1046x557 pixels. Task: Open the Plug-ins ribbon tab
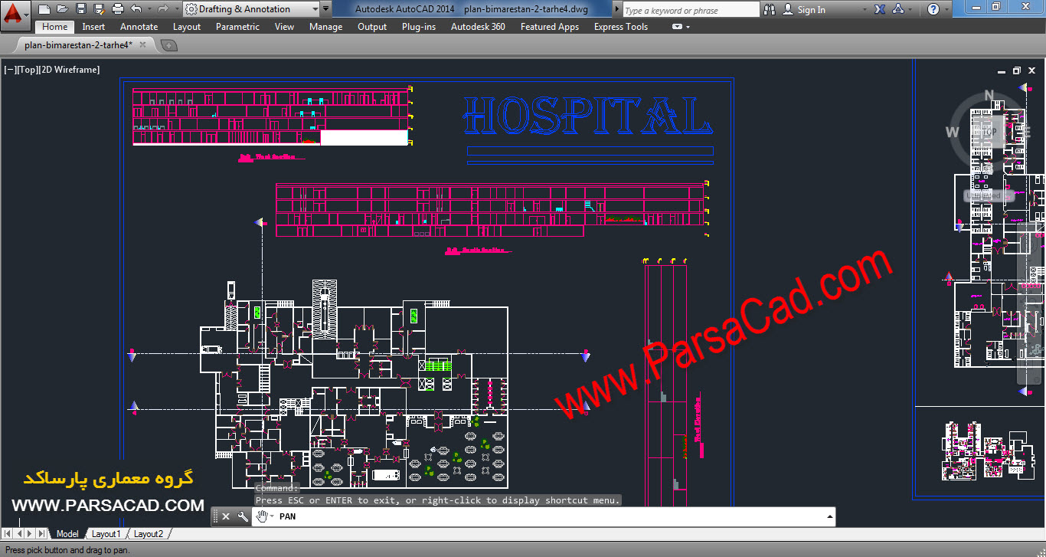[x=419, y=27]
